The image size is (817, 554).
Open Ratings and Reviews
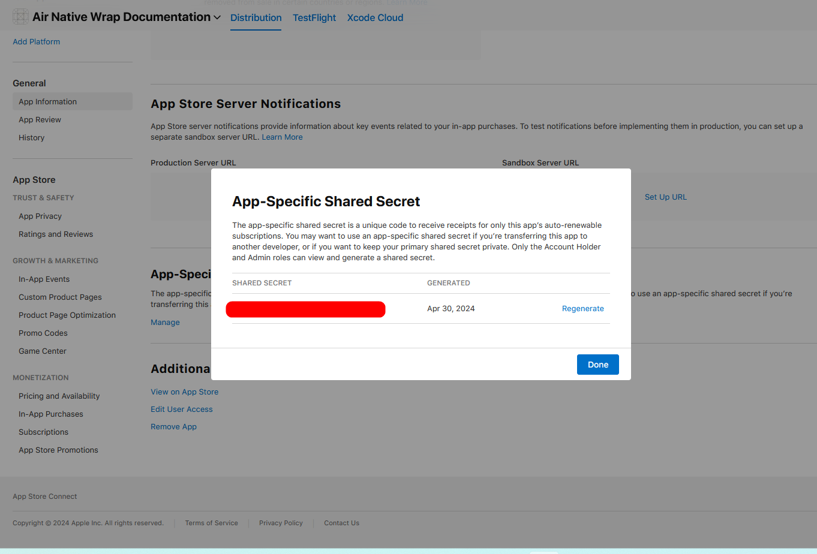coord(56,234)
